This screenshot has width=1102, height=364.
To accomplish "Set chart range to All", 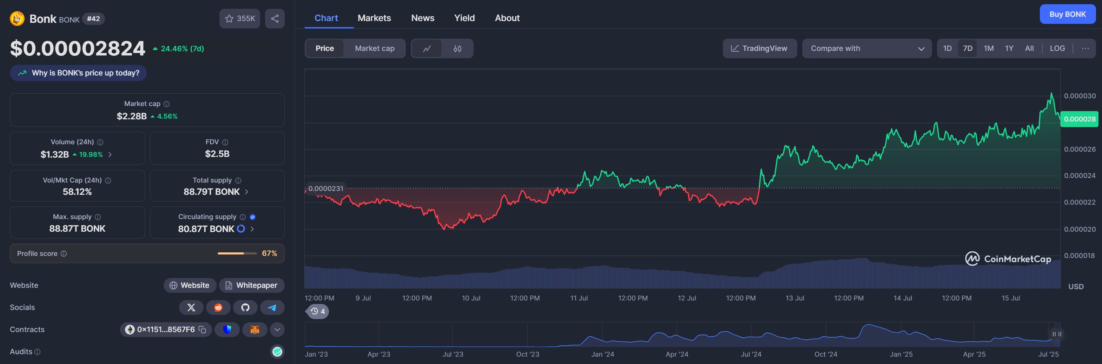I will (x=1029, y=48).
